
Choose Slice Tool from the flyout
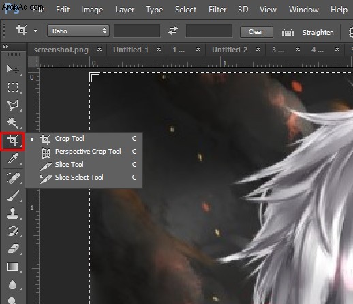pos(84,165)
